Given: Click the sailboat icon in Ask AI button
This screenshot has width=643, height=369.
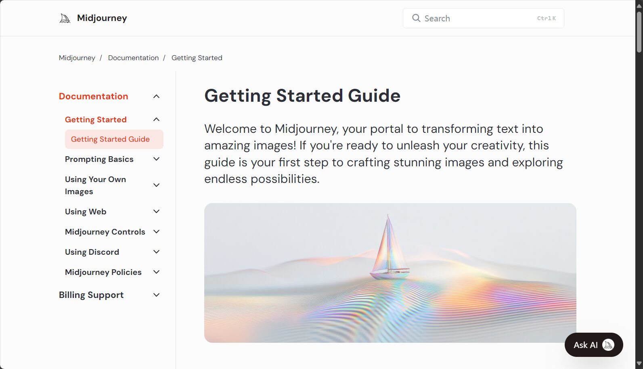Looking at the screenshot, I should (x=608, y=345).
